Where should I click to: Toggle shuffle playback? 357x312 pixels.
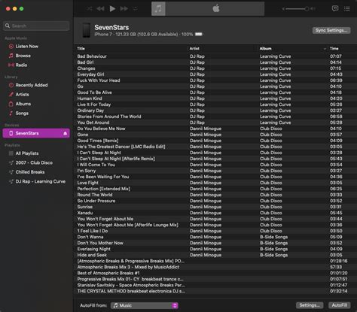click(89, 9)
